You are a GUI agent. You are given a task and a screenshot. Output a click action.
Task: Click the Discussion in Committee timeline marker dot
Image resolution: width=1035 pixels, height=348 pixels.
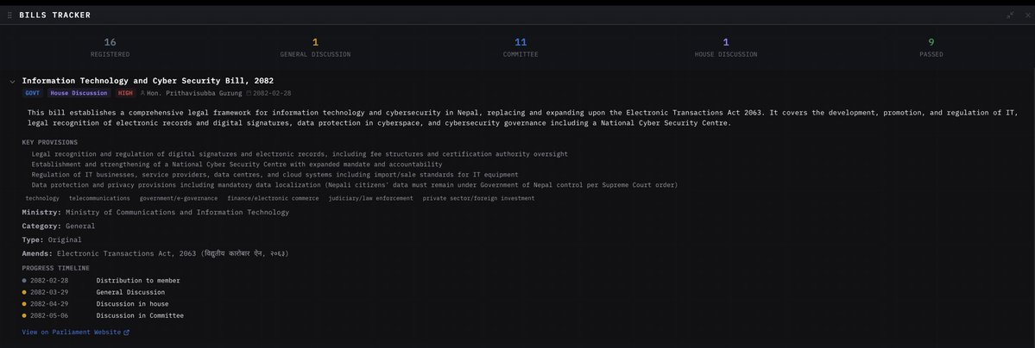pyautogui.click(x=24, y=316)
